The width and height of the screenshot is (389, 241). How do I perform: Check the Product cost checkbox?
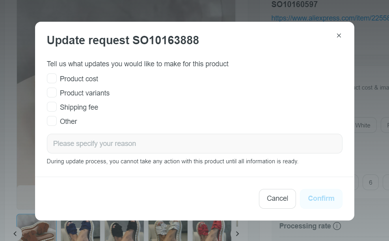(x=52, y=78)
